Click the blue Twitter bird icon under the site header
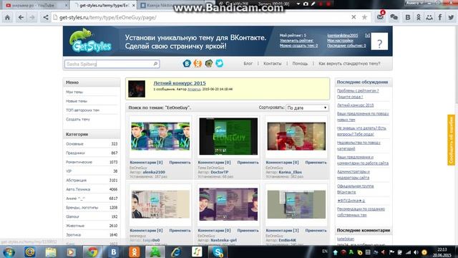 tap(220, 64)
